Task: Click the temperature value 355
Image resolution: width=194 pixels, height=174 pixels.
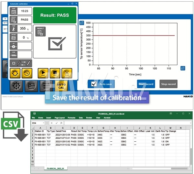Action: [23, 28]
